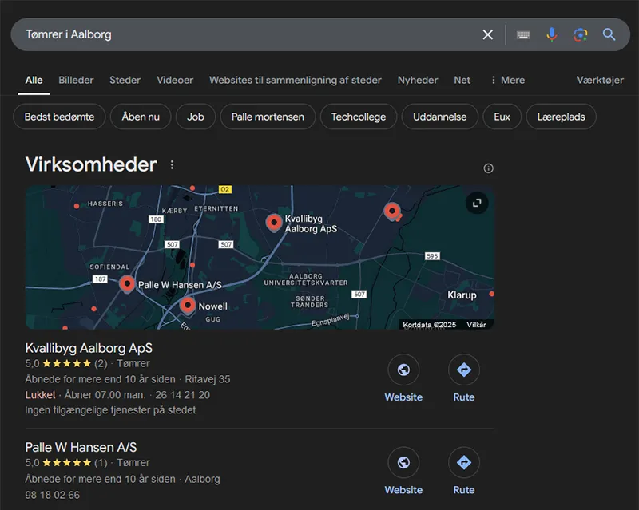This screenshot has height=510, width=639.
Task: Select the Techcollege chip
Action: click(359, 117)
